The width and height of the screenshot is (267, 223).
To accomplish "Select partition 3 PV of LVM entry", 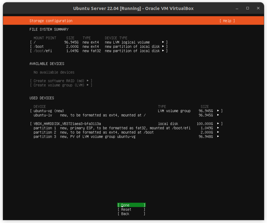I will (x=126, y=136).
